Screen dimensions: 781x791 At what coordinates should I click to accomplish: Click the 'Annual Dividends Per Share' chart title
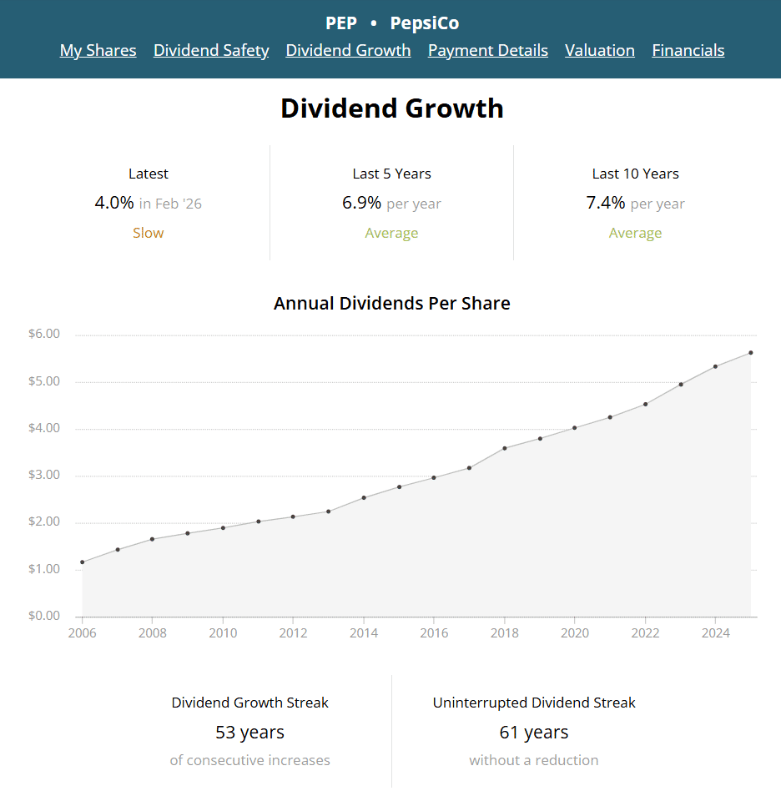[x=392, y=303]
